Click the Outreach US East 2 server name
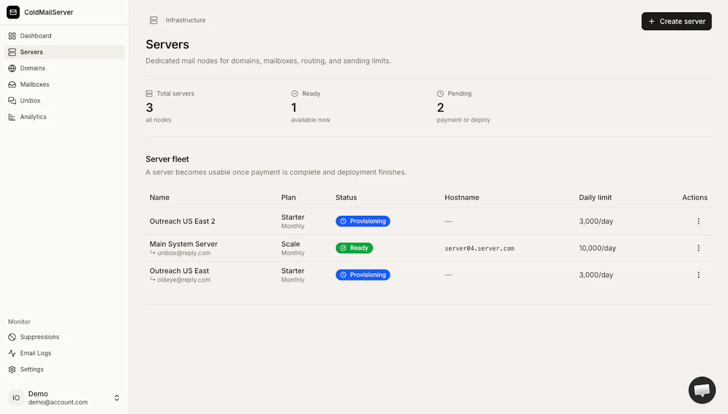 pos(182,221)
